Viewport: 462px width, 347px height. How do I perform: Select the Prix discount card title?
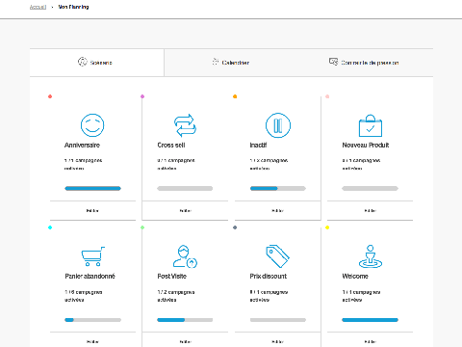[x=269, y=277]
